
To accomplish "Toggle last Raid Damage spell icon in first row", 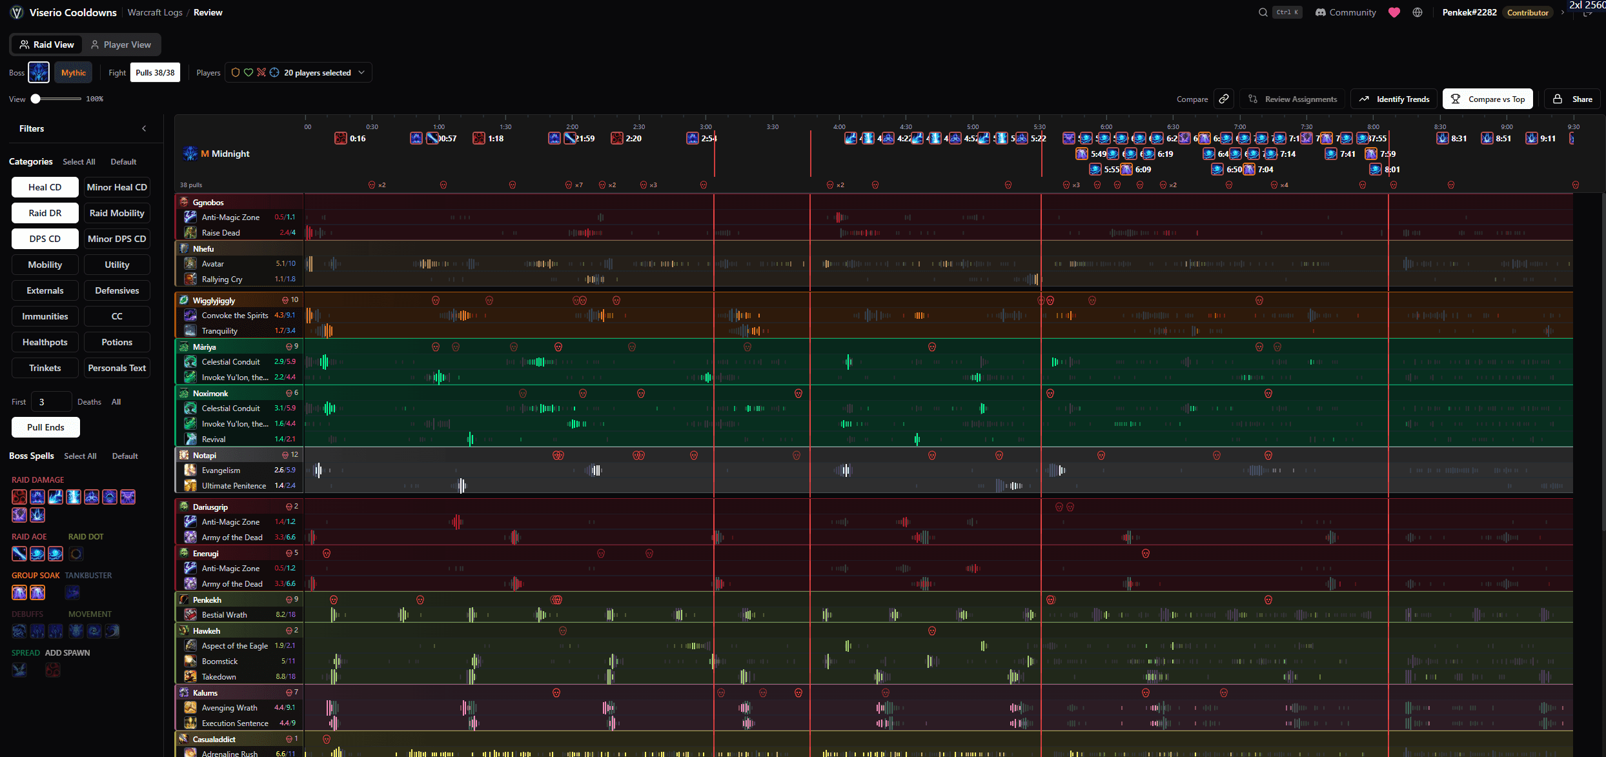I will (128, 497).
